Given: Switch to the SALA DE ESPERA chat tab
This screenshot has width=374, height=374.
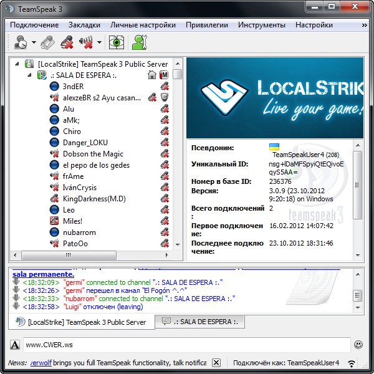Looking at the screenshot, I should pos(199,322).
